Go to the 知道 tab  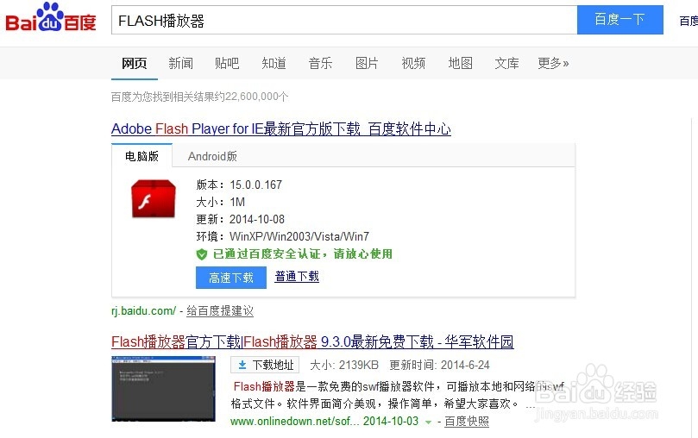[x=274, y=63]
